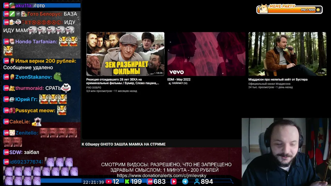Screen dimensions: 331x186
Task: Click chat username ZvonStakanov
Action: coord(34,77)
